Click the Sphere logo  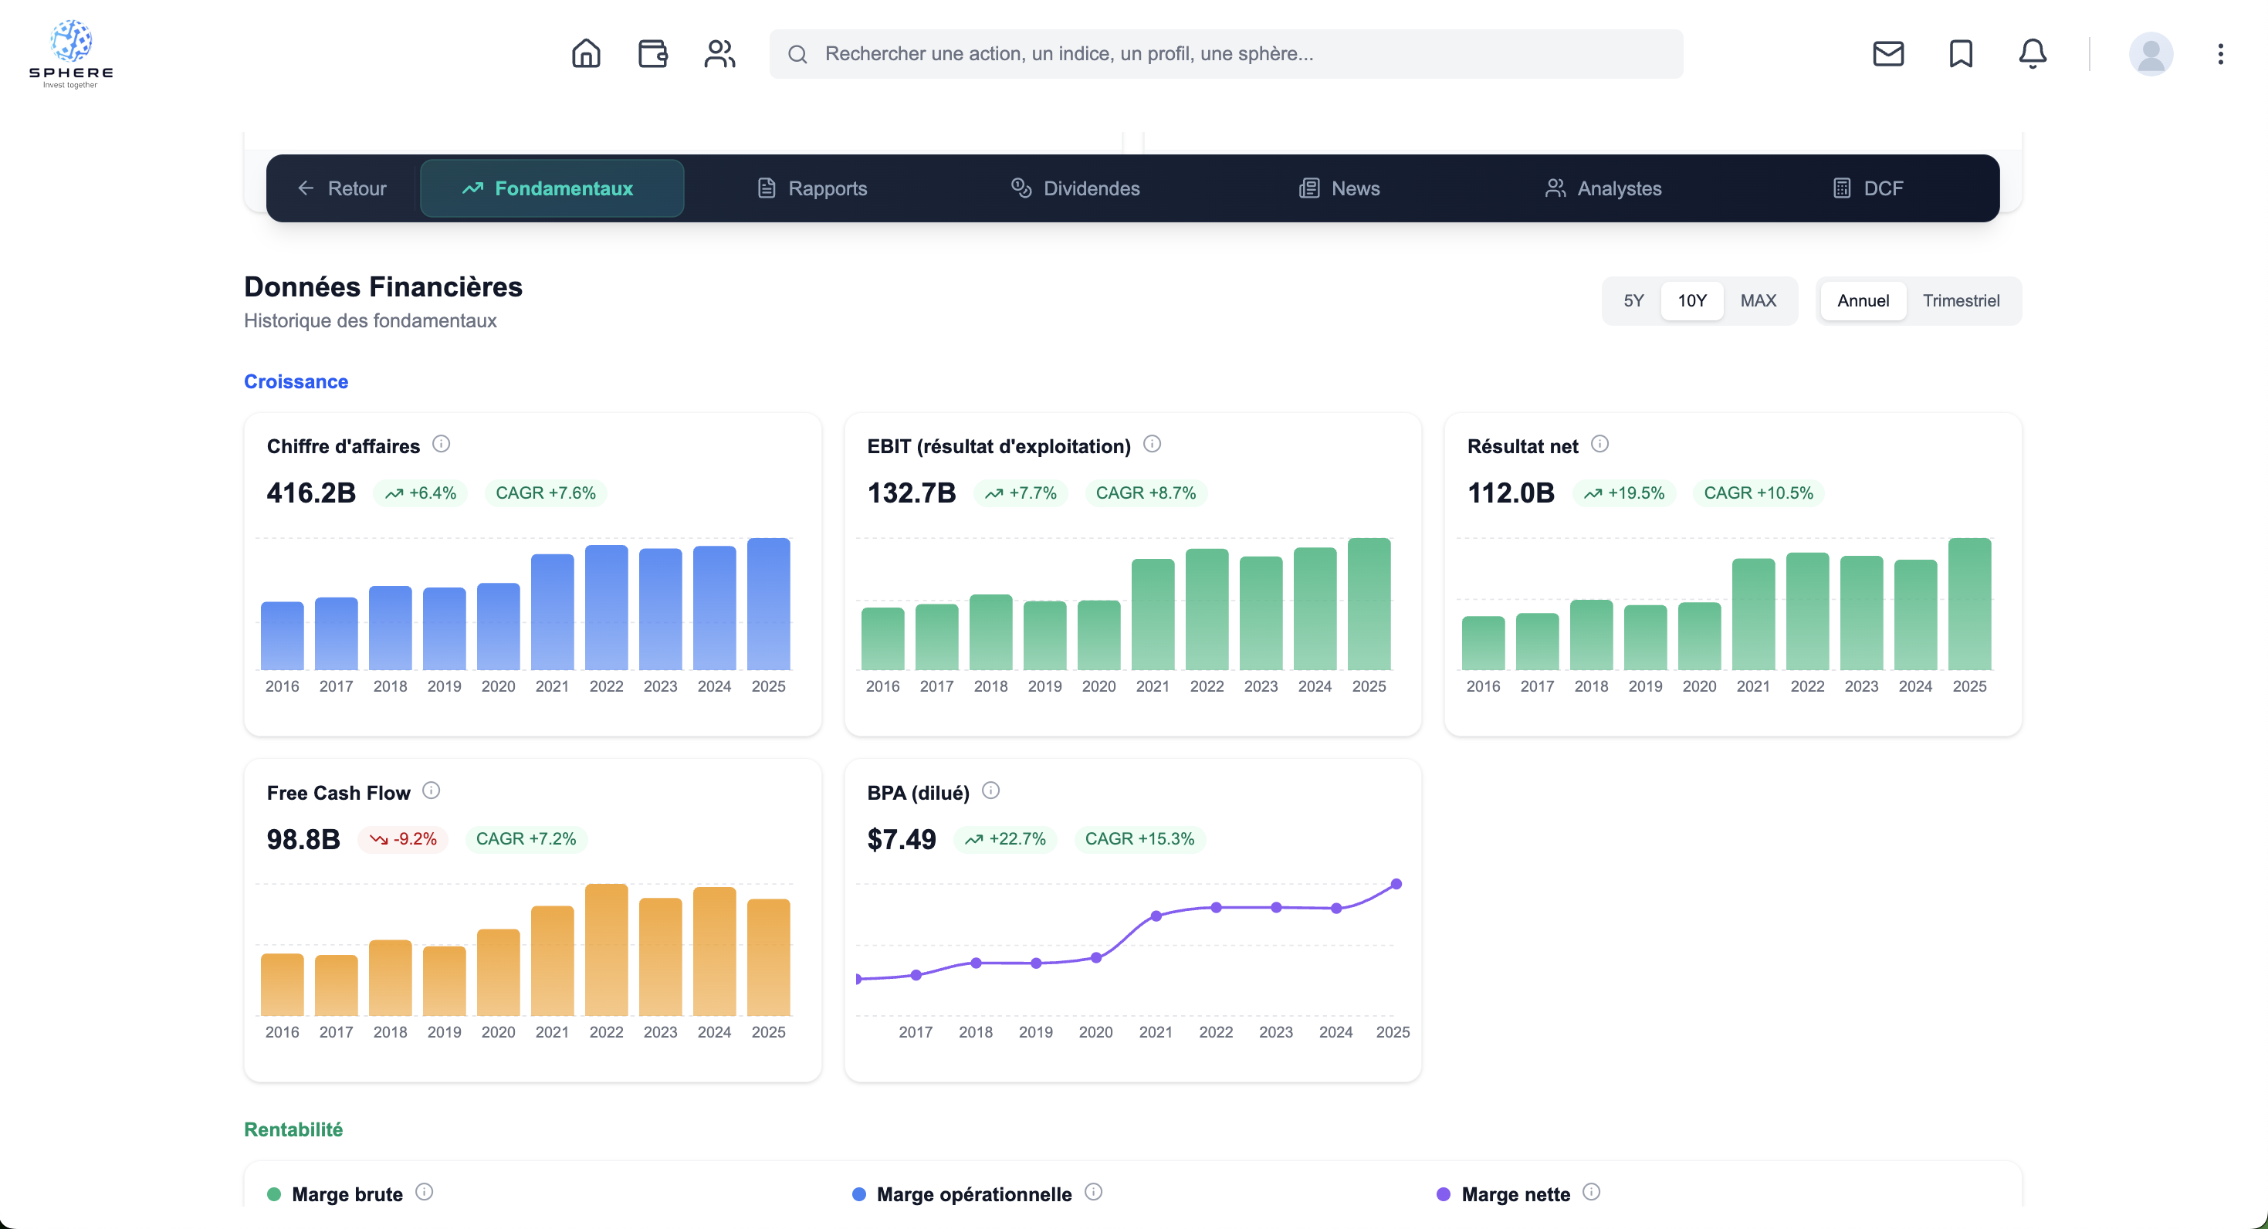coord(70,54)
